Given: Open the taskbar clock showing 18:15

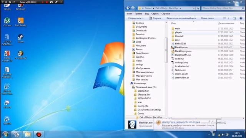Looking at the screenshot, I should 237,135.
